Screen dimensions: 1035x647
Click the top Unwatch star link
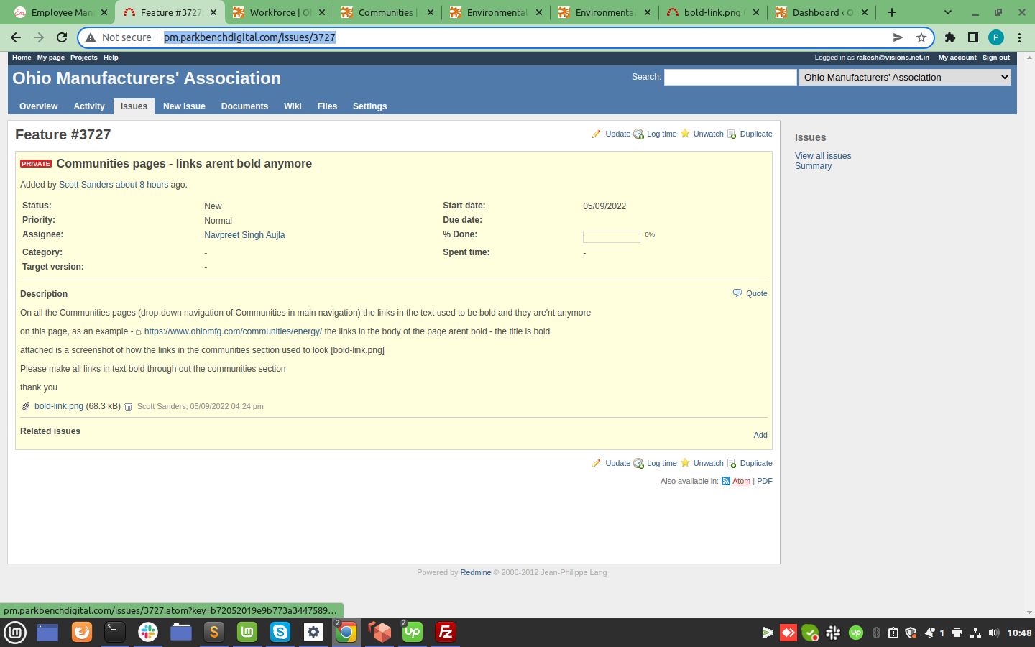click(x=708, y=134)
